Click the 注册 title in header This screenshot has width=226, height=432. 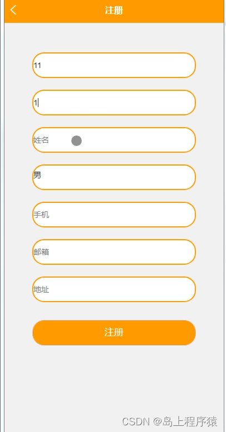(x=114, y=11)
